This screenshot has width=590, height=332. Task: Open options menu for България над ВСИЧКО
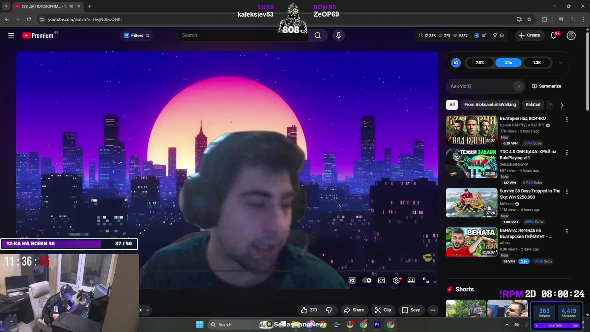point(567,119)
